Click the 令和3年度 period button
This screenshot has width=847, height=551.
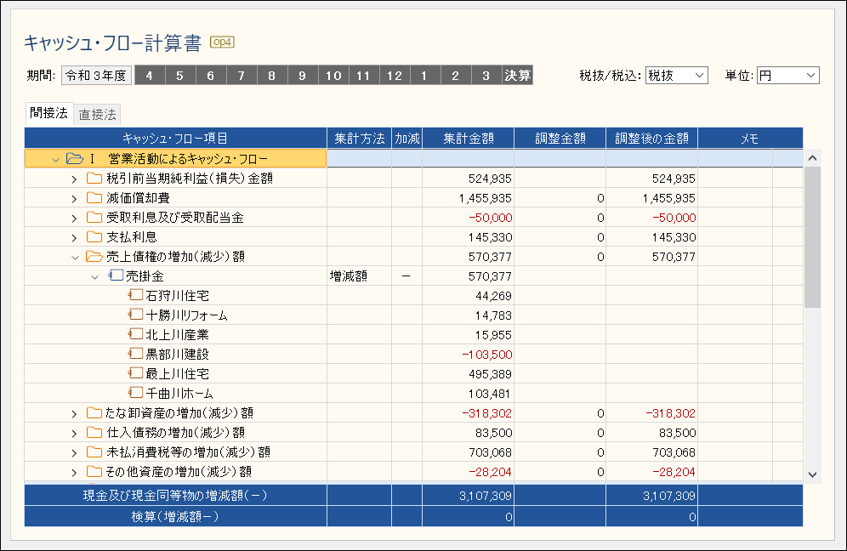pyautogui.click(x=96, y=76)
